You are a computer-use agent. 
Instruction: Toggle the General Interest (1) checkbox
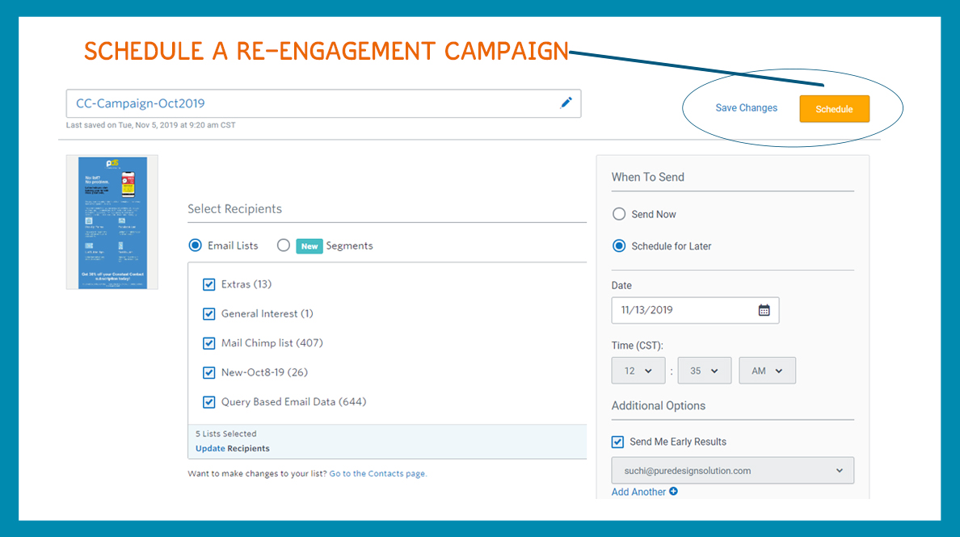tap(209, 314)
